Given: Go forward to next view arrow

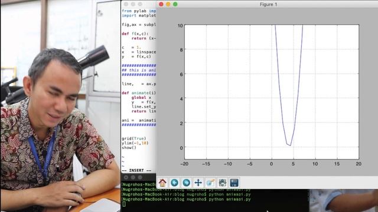Looking at the screenshot, I should [x=187, y=183].
